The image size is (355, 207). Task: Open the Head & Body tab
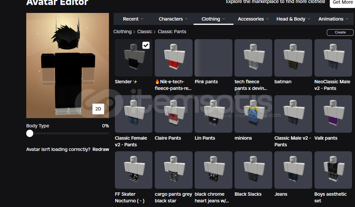[293, 19]
